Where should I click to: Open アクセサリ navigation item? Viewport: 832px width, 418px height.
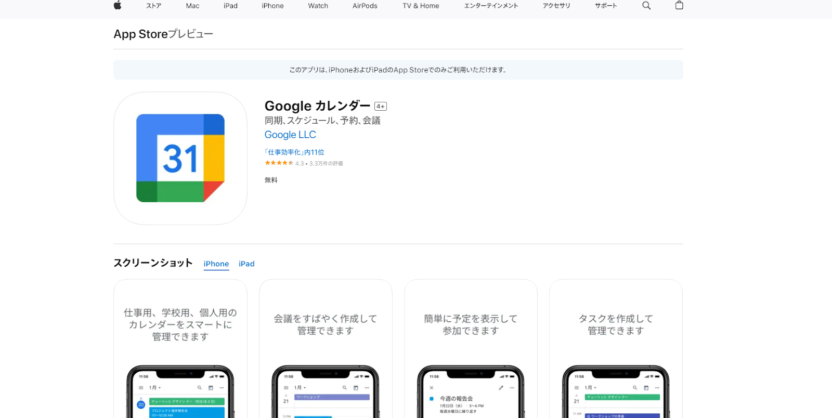556,6
